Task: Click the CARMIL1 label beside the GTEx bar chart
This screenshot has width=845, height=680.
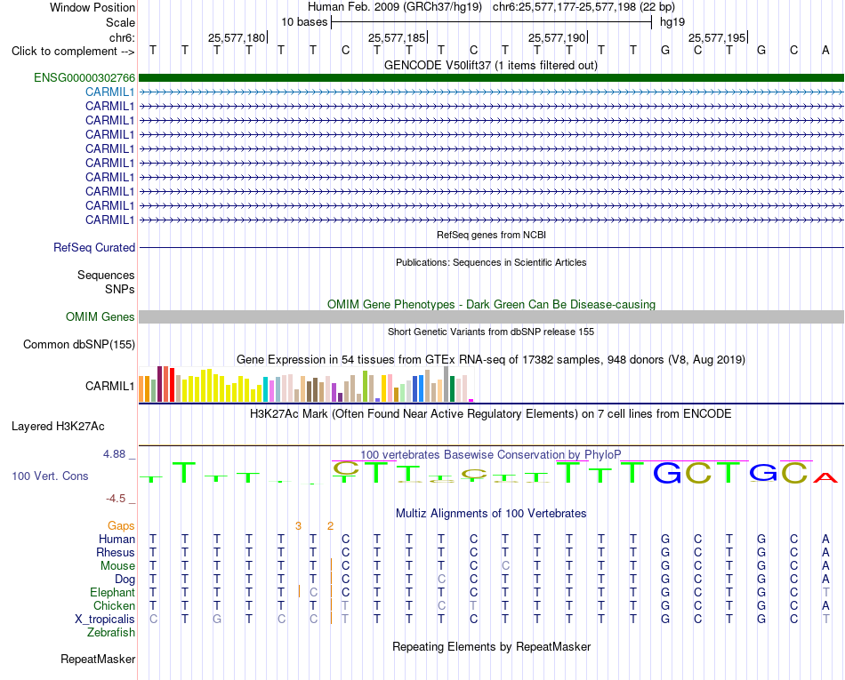Action: [x=110, y=386]
